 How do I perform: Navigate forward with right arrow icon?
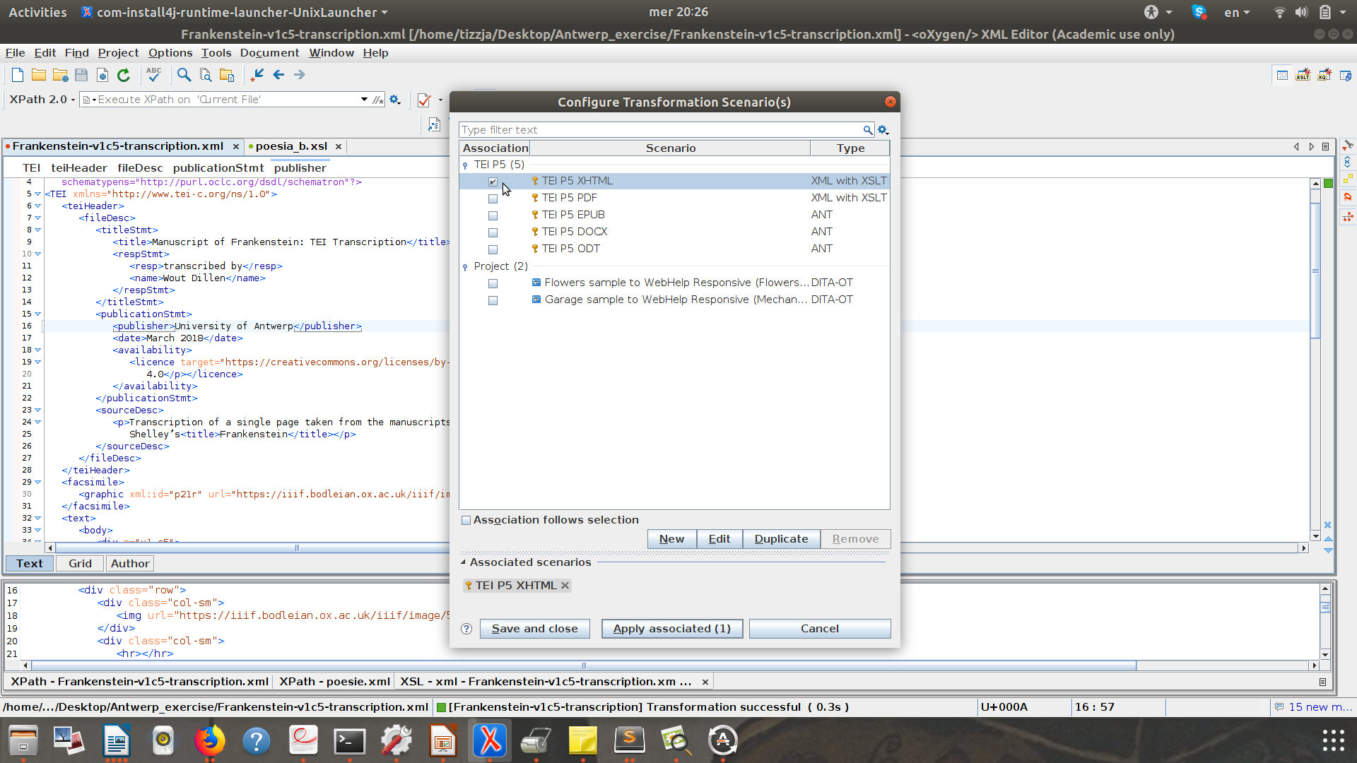(x=300, y=75)
